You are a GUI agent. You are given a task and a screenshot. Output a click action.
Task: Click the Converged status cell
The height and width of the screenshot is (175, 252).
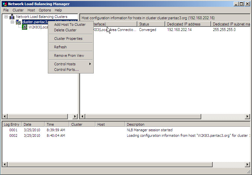(147, 30)
